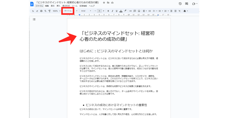Apply a bulleted list
The height and width of the screenshot is (118, 228).
point(160,11)
